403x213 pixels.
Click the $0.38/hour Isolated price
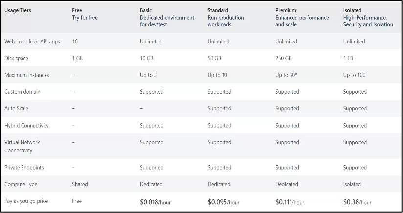pyautogui.click(x=357, y=202)
